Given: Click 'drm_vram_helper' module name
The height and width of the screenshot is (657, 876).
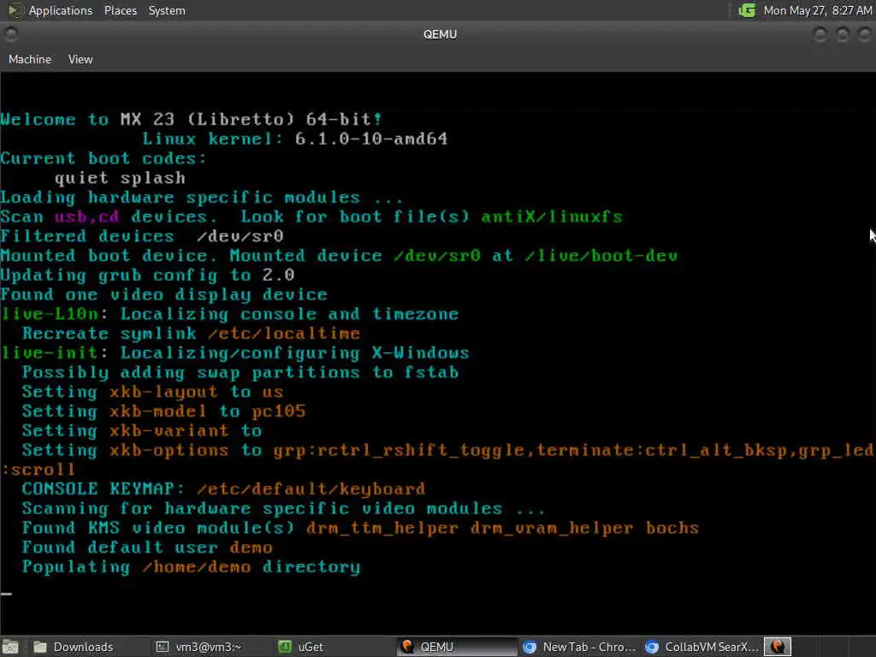Looking at the screenshot, I should click(x=552, y=528).
